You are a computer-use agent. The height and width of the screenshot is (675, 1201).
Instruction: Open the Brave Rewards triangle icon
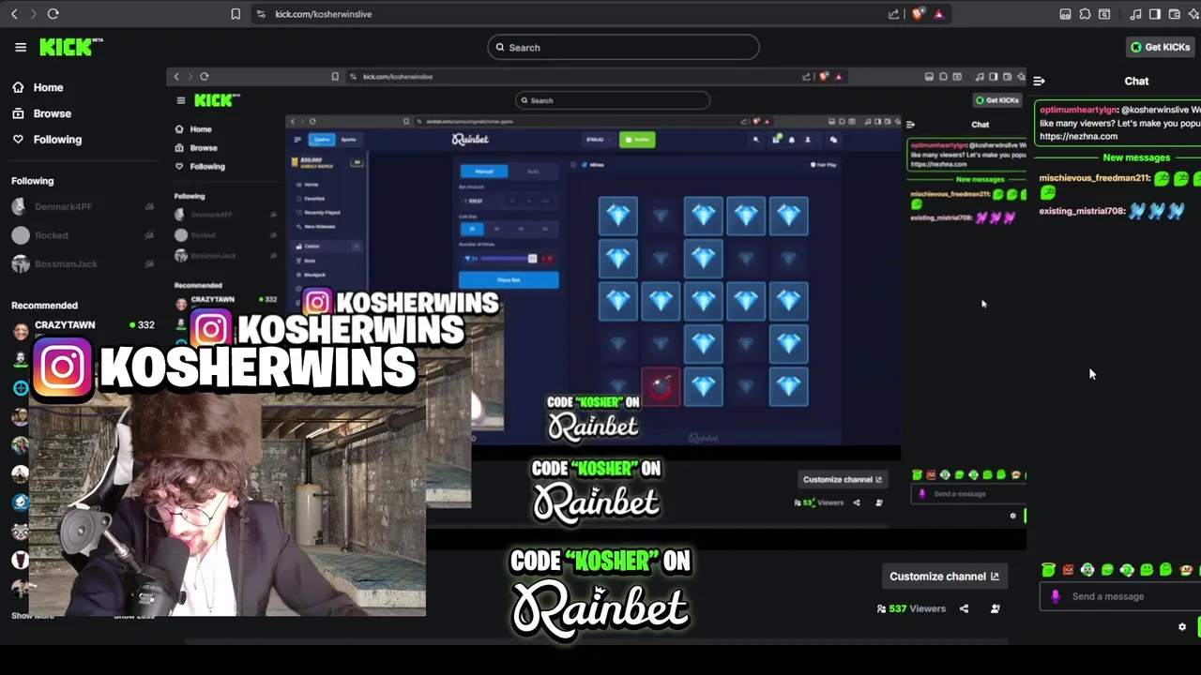(938, 14)
